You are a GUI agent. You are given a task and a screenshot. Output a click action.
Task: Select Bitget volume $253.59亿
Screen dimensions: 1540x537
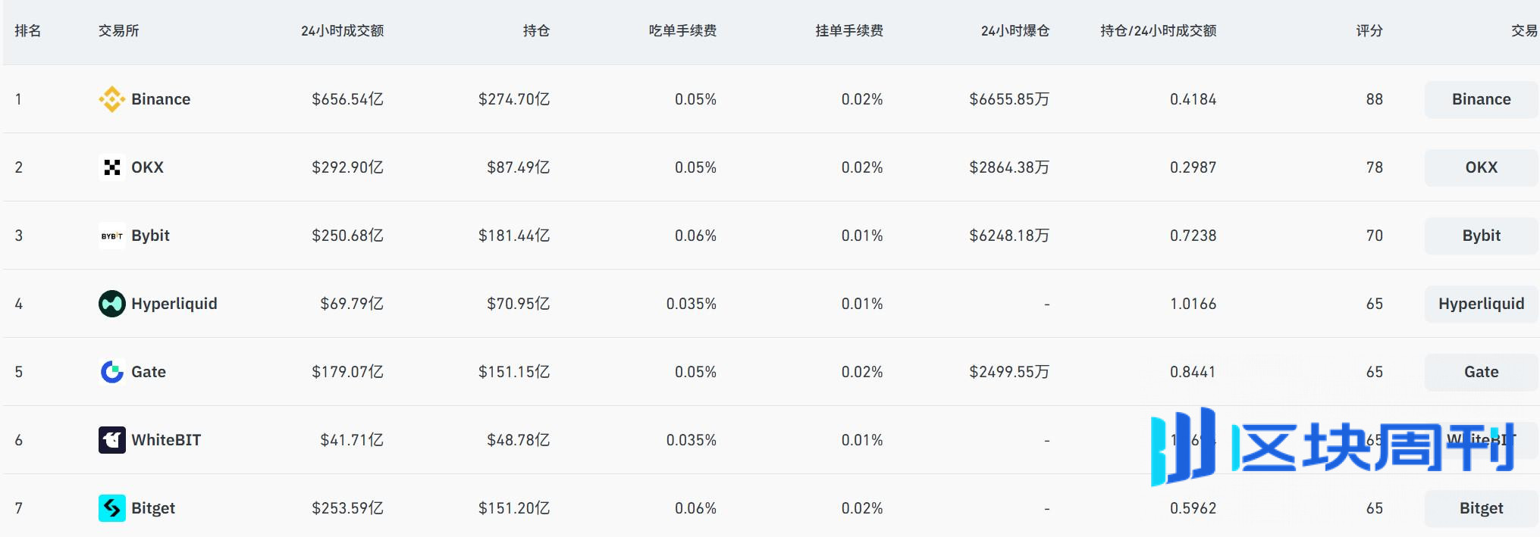[347, 508]
